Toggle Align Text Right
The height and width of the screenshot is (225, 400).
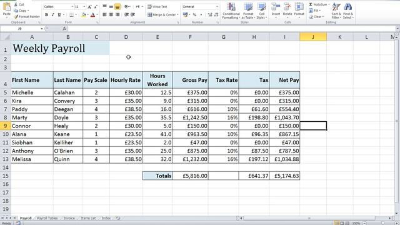pyautogui.click(x=117, y=15)
